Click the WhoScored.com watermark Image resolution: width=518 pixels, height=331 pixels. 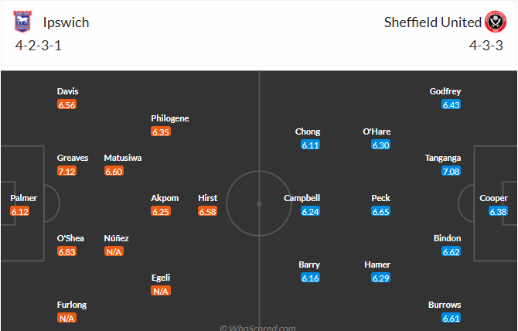click(x=257, y=328)
